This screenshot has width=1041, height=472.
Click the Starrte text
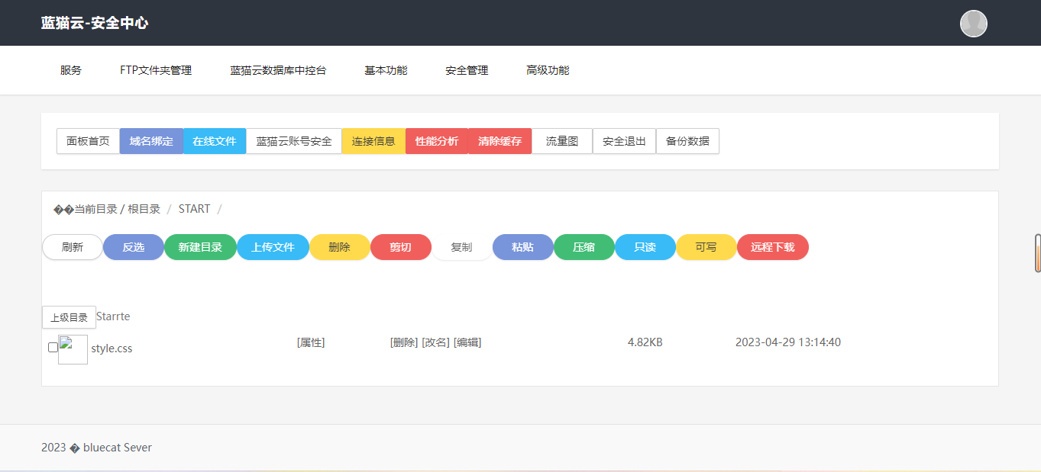pos(113,316)
